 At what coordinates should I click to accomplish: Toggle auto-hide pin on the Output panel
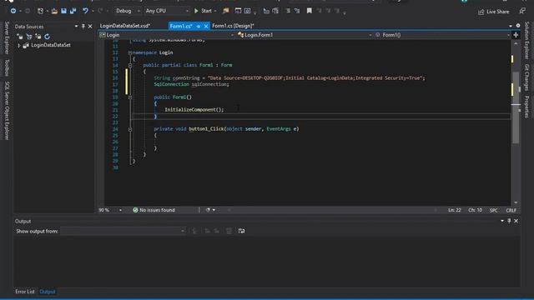509,221
